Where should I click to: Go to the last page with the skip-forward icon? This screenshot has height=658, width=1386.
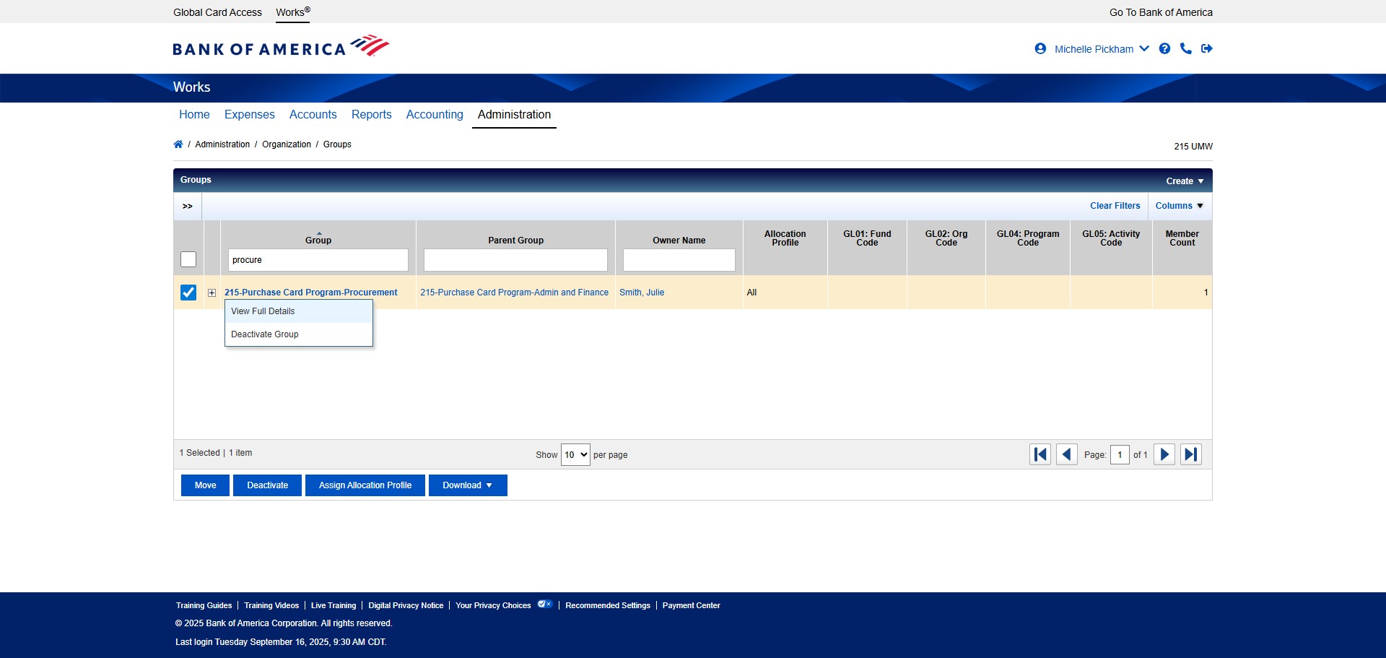tap(1191, 454)
